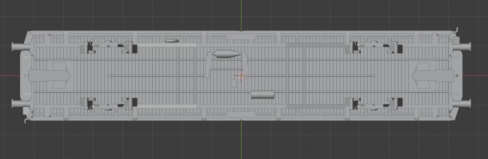Select the lower-left buffer

20,104
